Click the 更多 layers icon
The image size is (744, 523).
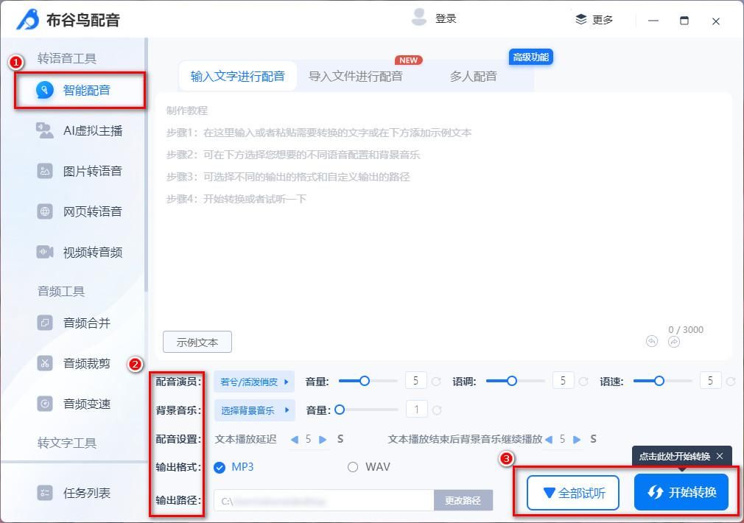(x=581, y=19)
